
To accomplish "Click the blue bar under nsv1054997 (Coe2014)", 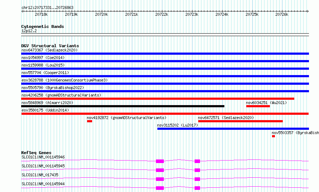I will [x=165, y=61].
